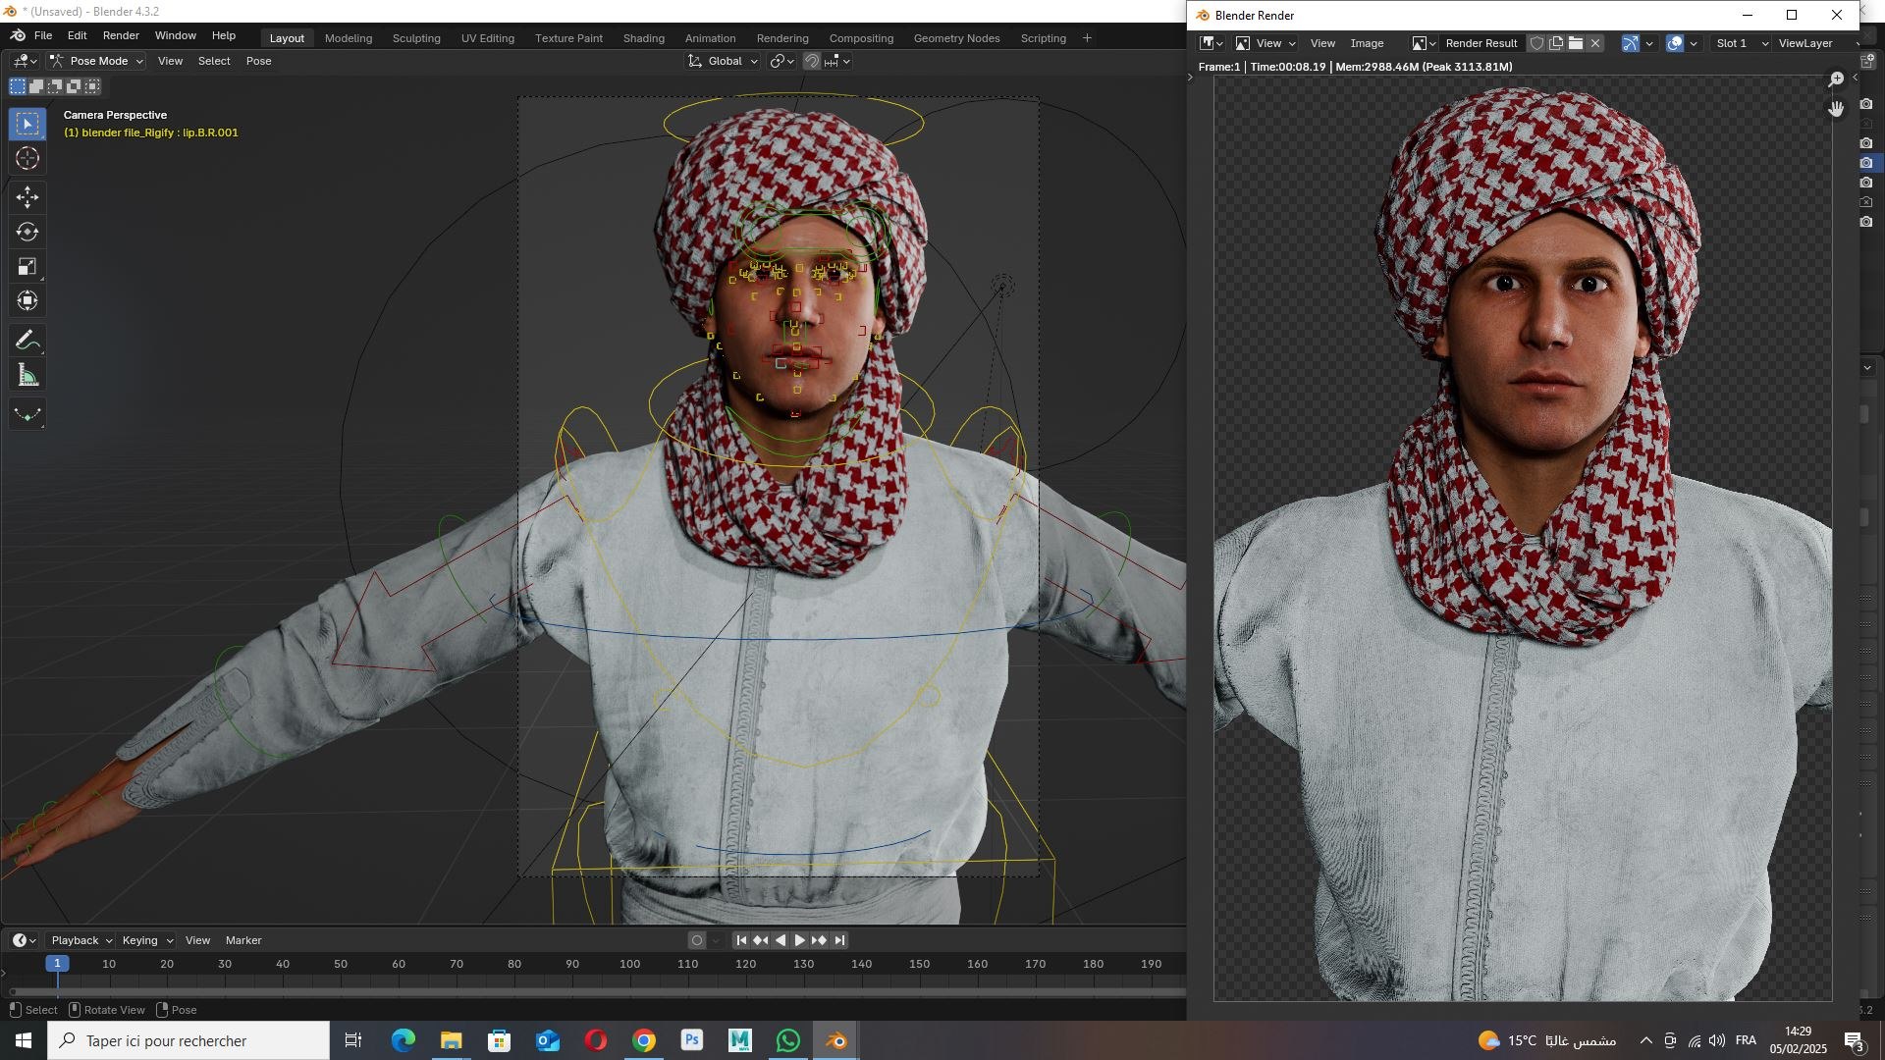The height and width of the screenshot is (1060, 1885).
Task: Toggle overlays in render window
Action: (x=1675, y=43)
